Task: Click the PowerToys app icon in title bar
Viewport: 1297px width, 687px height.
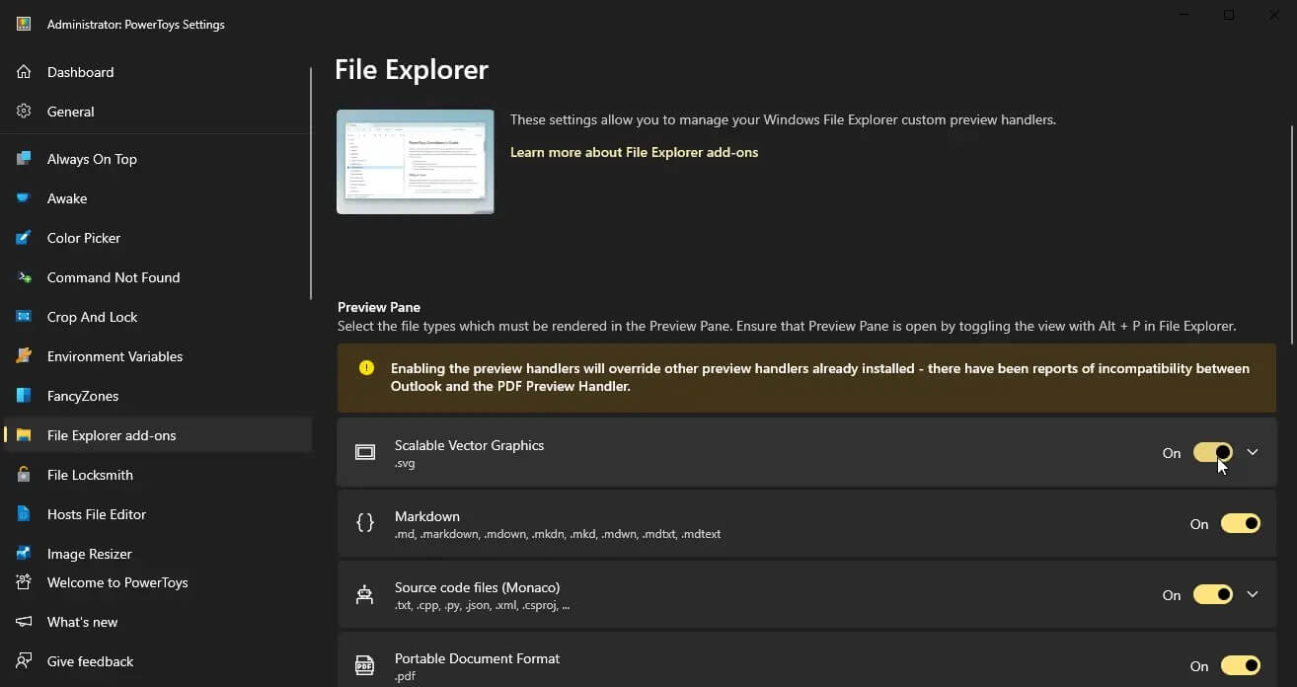Action: [x=24, y=24]
